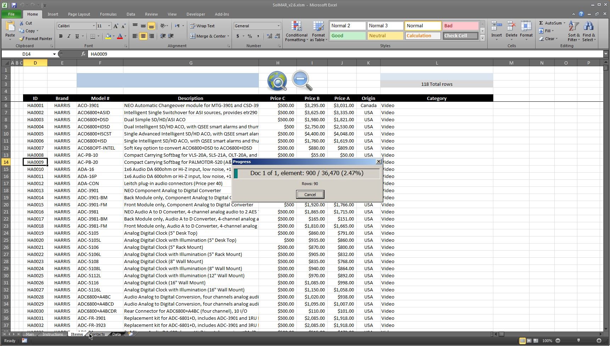Apply Percent Style format
Viewport: 610px width, 346px height.
pyautogui.click(x=250, y=36)
